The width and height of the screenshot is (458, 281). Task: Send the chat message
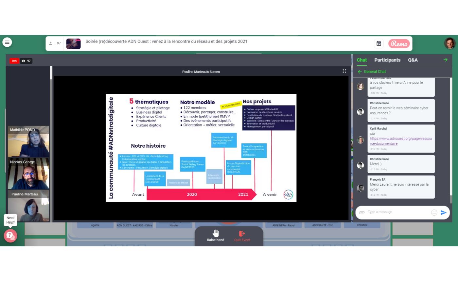tap(444, 212)
